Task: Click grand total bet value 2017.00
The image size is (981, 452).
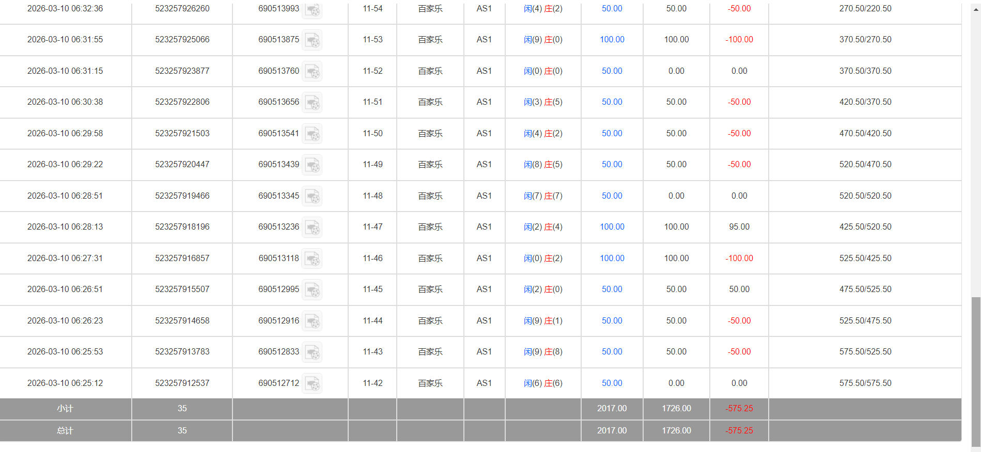Action: click(612, 431)
